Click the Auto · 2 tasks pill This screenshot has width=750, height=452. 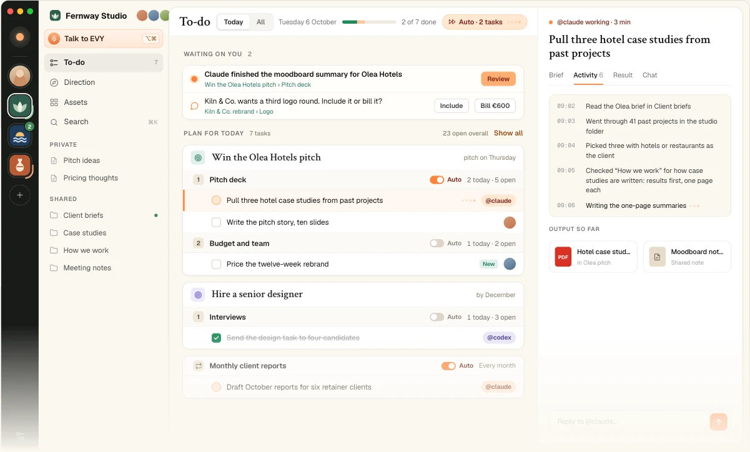click(x=485, y=22)
